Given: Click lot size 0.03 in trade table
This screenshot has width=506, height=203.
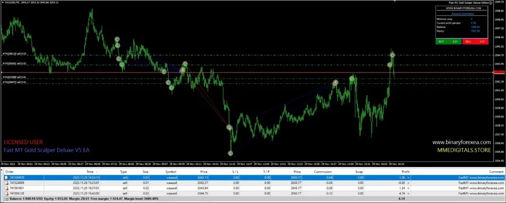Looking at the screenshot, I should 146,193.
